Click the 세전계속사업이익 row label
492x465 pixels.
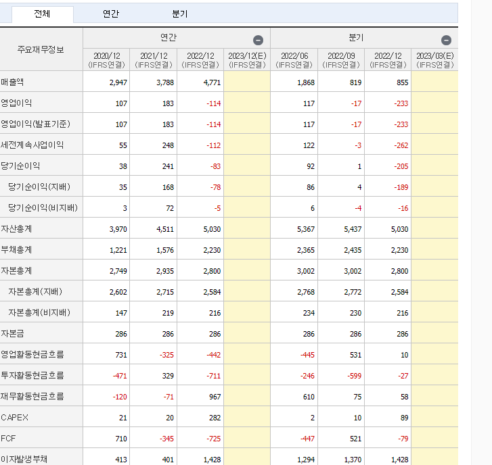coord(32,145)
